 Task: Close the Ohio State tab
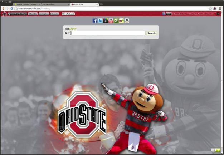pos(97,4)
